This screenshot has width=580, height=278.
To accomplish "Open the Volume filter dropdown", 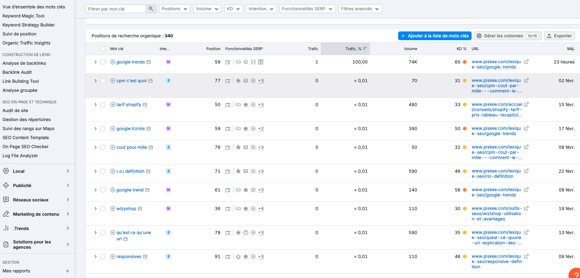I will 207,9.
